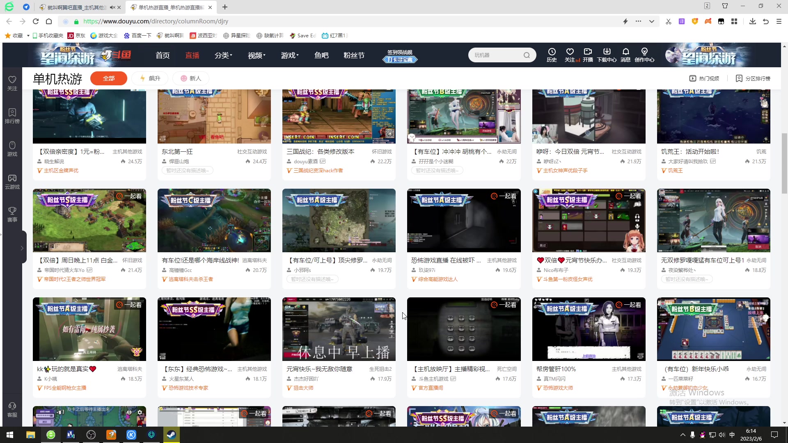Open 粉丝节 in the navigation

tap(354, 55)
